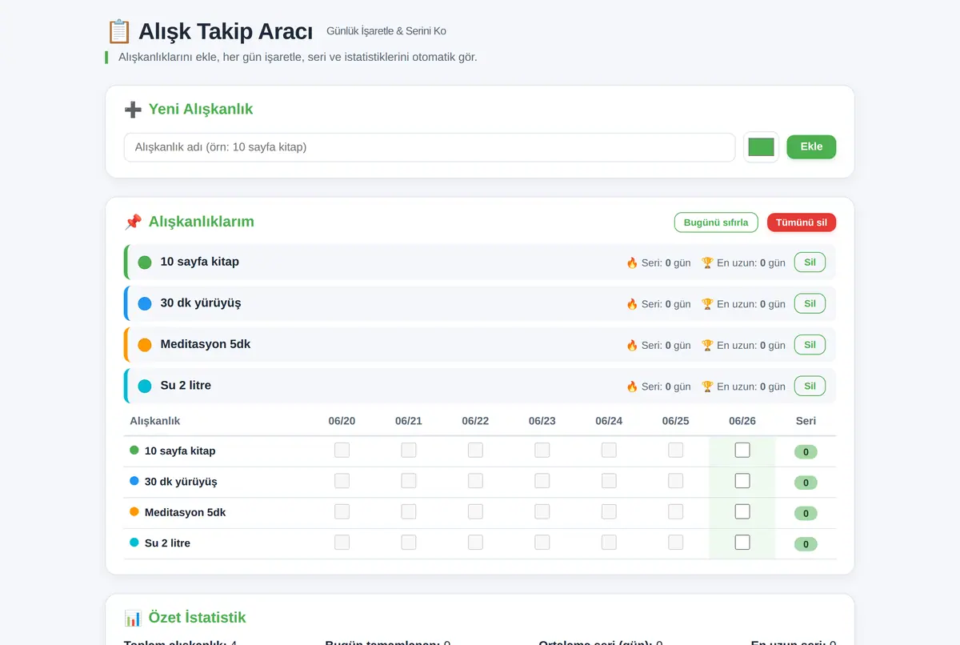Image resolution: width=960 pixels, height=645 pixels.
Task: Click the Alışkanlık column header
Action: pyautogui.click(x=155, y=421)
